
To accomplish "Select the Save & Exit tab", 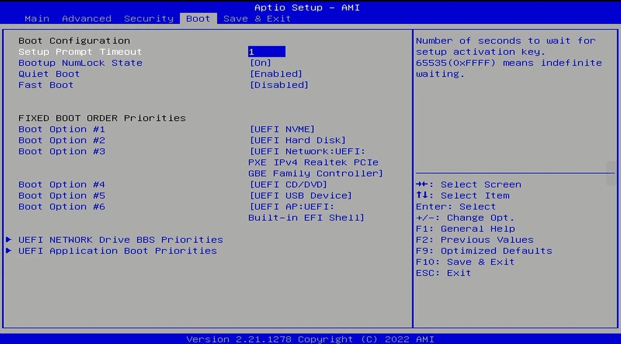I will (257, 19).
